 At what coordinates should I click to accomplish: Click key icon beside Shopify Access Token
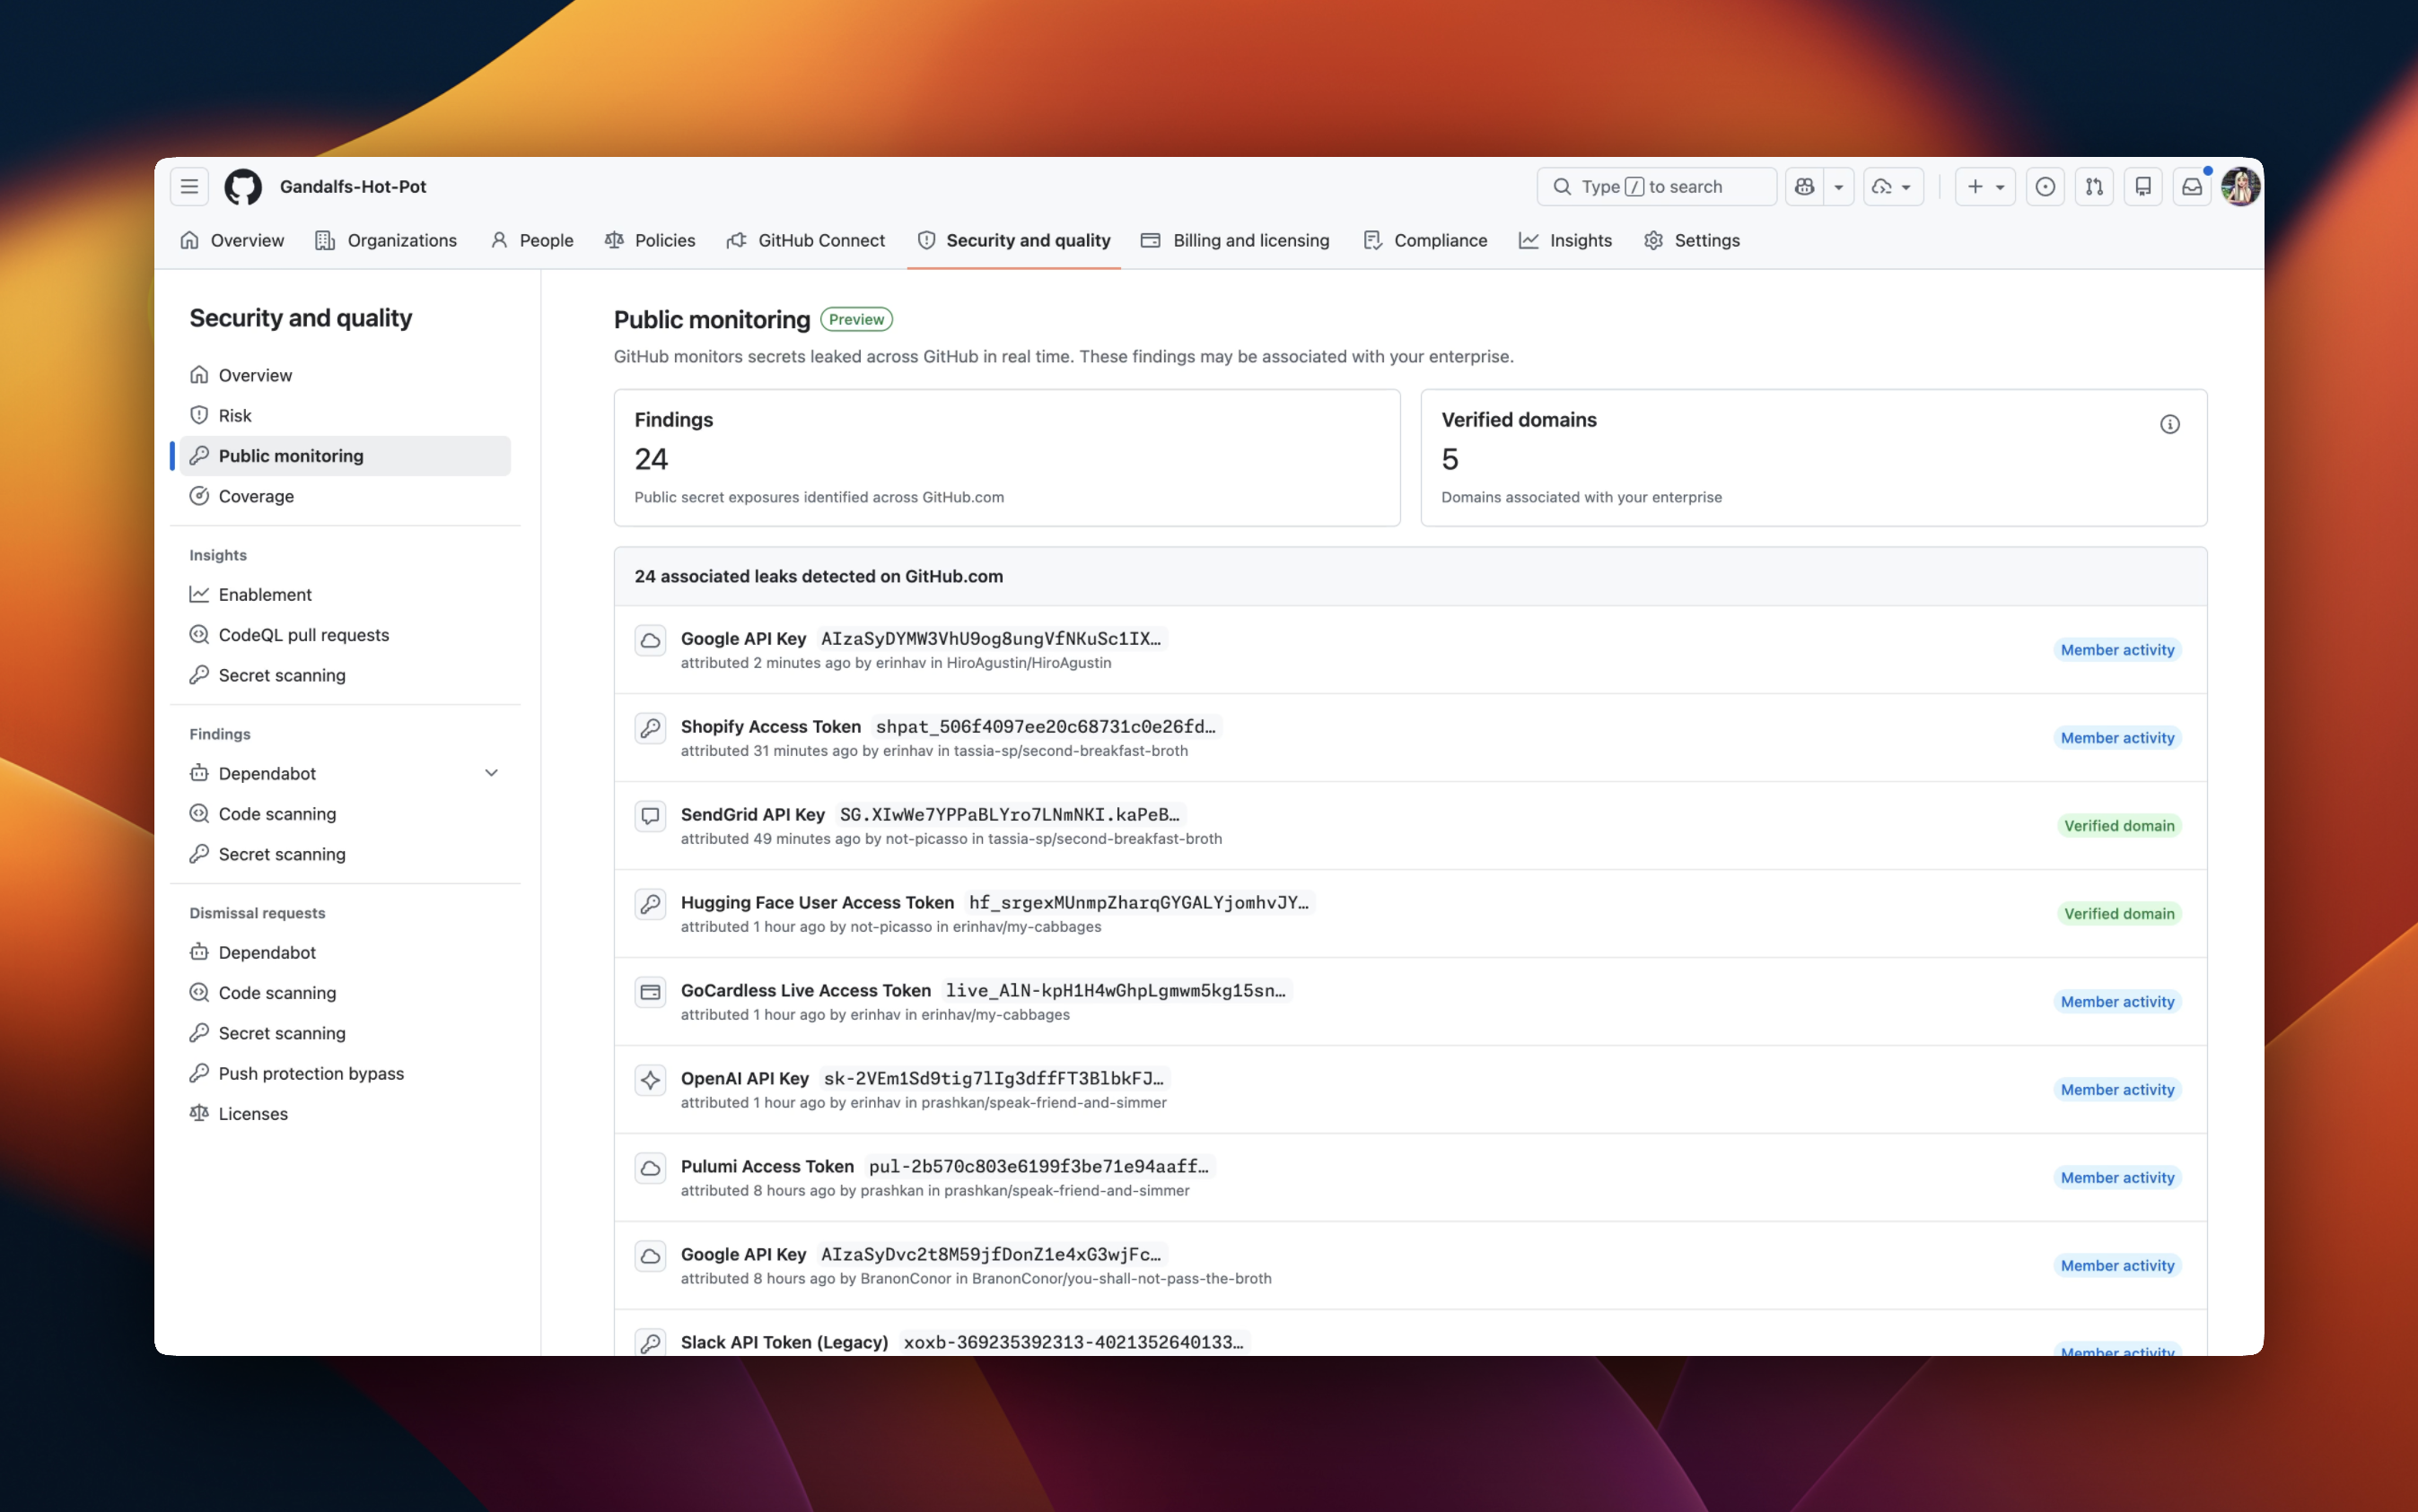click(651, 729)
